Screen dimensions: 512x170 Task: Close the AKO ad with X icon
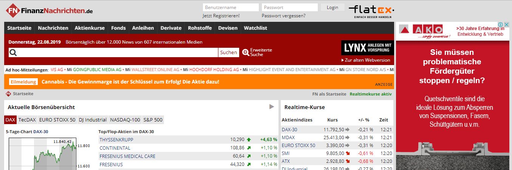pos(507,25)
